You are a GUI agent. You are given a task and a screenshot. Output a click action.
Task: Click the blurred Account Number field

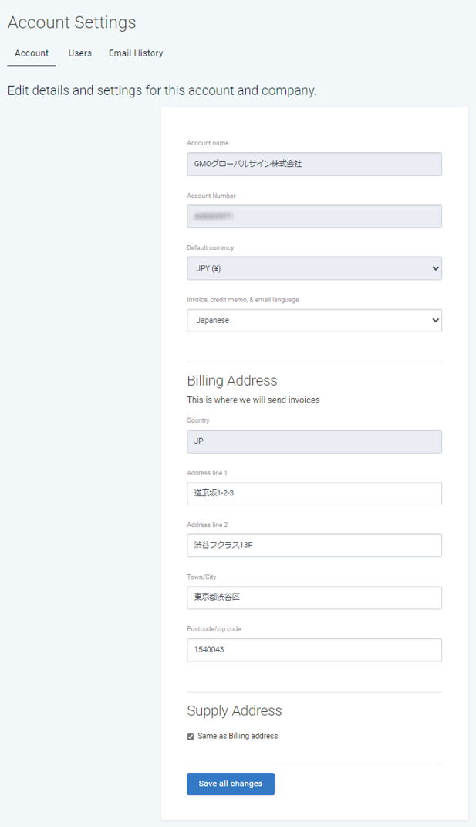pos(314,216)
